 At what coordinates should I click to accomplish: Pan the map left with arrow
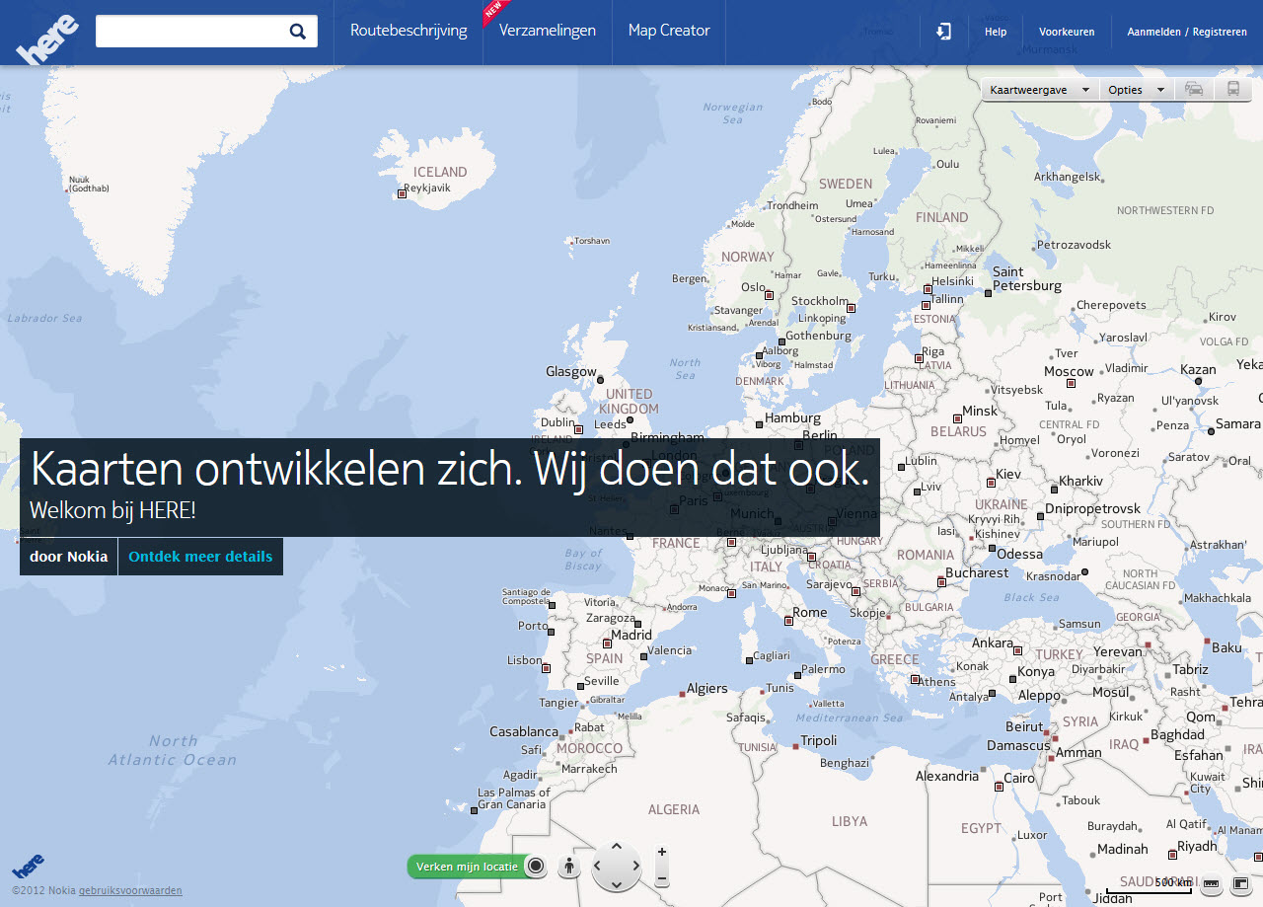tap(598, 867)
